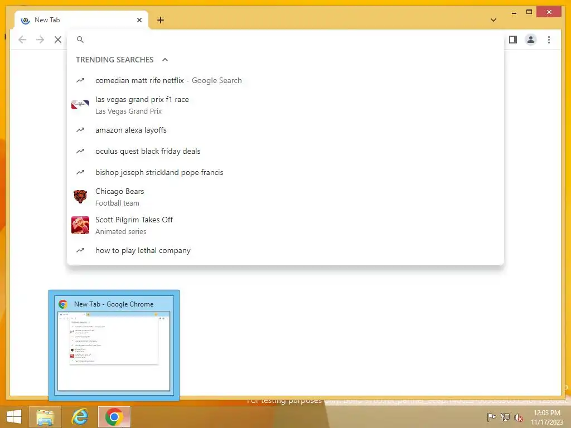Click trending arrow icon beside amazon alexa layoffs

click(80, 130)
